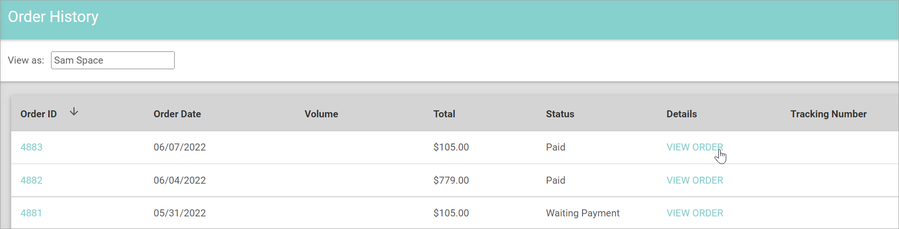Viewport: 899px width, 229px height.
Task: Click the Volume column header
Action: coord(321,114)
